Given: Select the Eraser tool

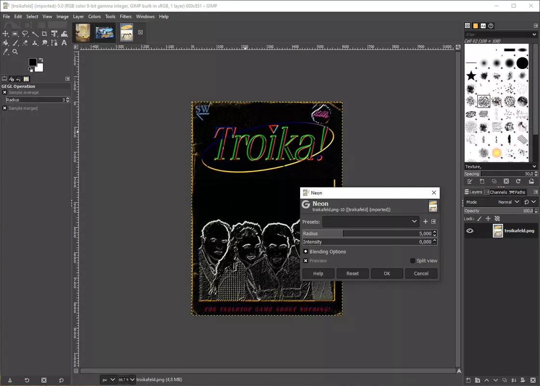Looking at the screenshot, I should point(25,42).
